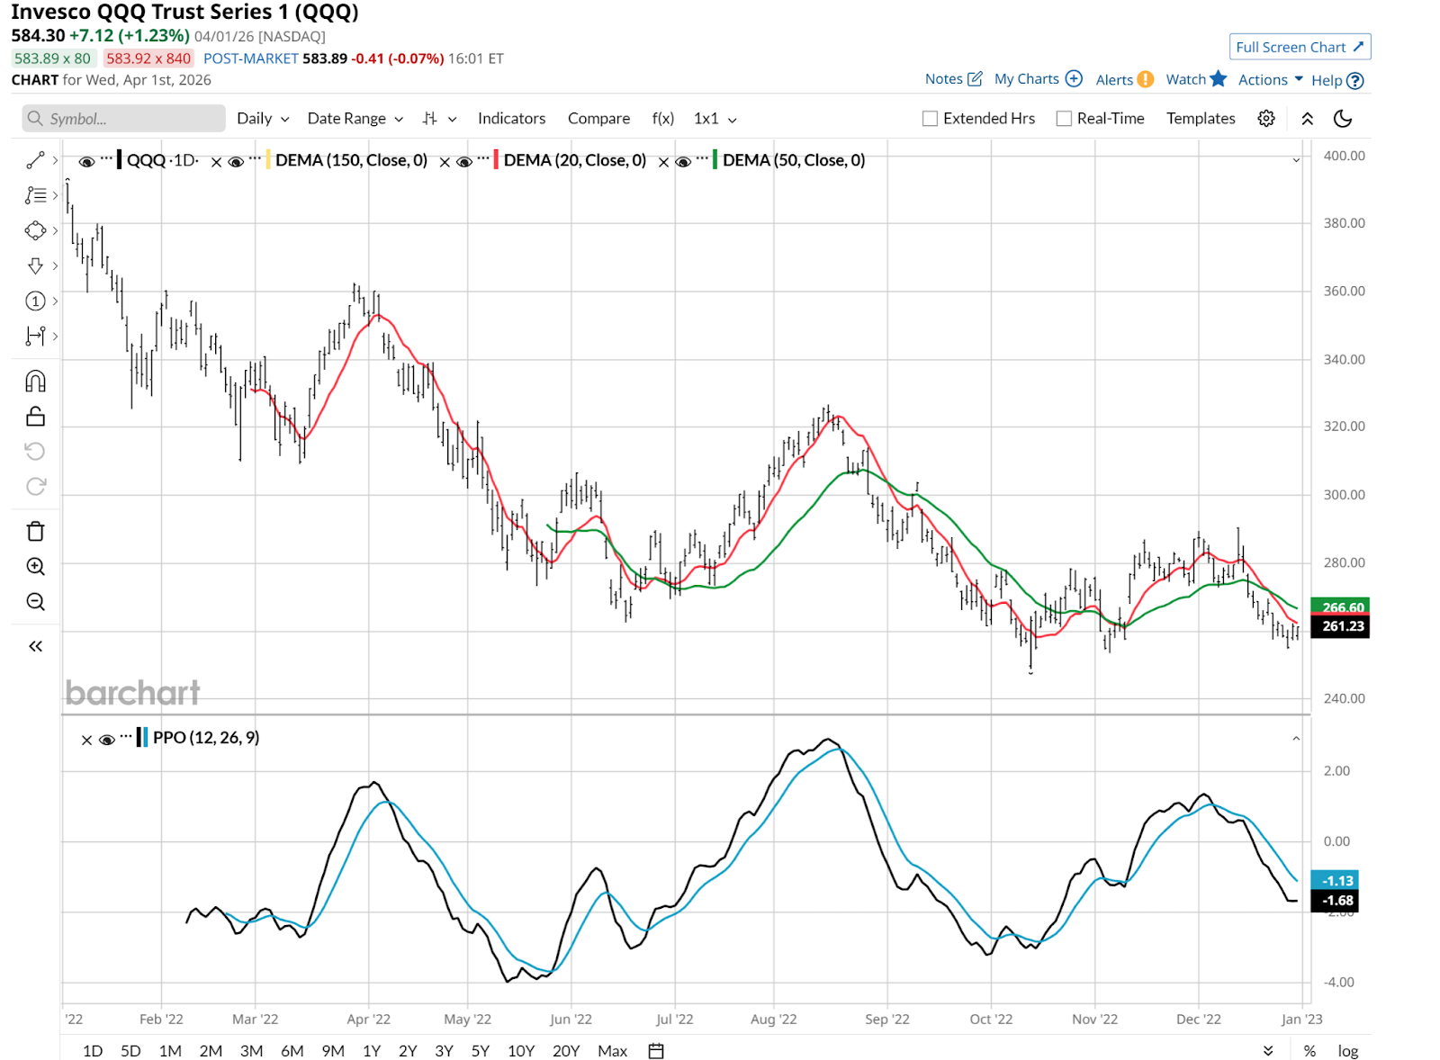Open more options for PPO (12, 26, 9)
The image size is (1440, 1060).
click(126, 736)
